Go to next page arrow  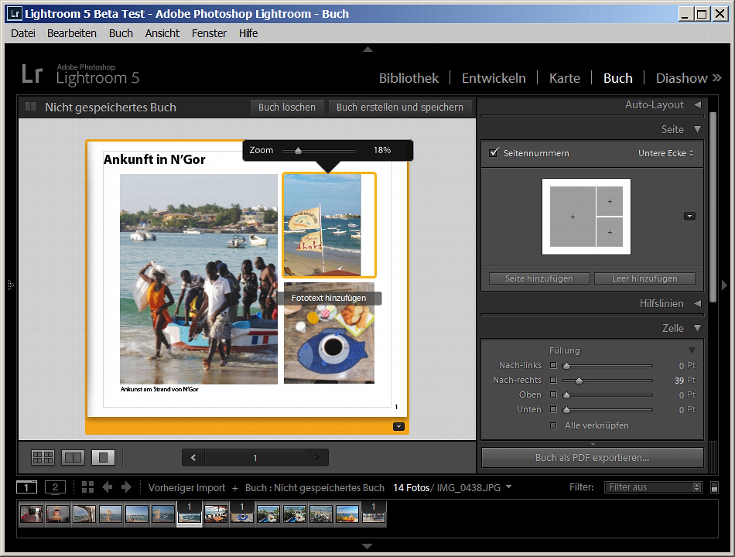pos(317,457)
